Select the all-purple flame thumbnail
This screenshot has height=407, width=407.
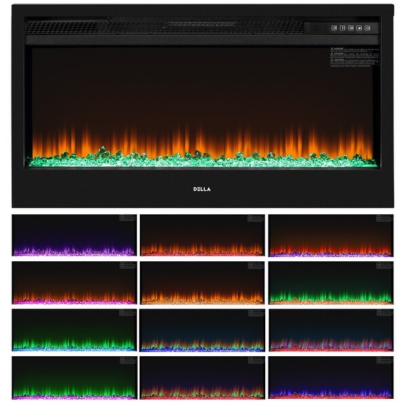[74, 235]
